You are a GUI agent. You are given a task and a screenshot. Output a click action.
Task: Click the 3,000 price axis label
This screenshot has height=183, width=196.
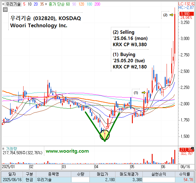pos(185,38)
